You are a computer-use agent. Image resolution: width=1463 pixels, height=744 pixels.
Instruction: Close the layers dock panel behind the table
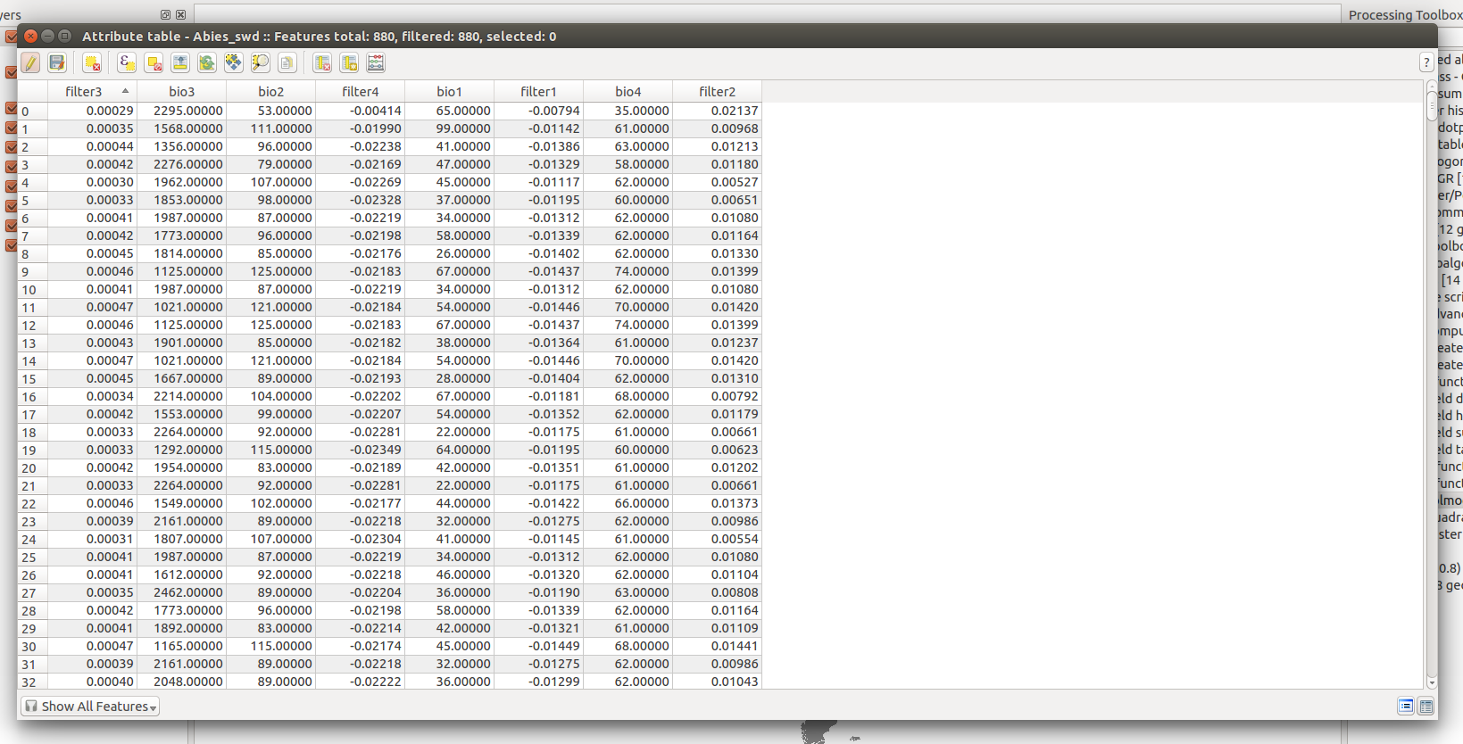[181, 15]
